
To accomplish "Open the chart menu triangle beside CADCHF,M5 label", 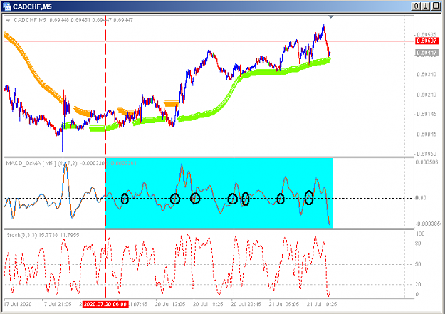I will pyautogui.click(x=8, y=21).
